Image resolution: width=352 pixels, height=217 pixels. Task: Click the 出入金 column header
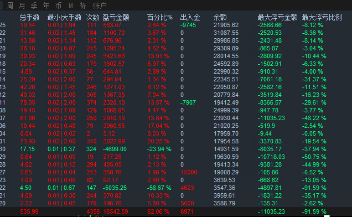(190, 17)
